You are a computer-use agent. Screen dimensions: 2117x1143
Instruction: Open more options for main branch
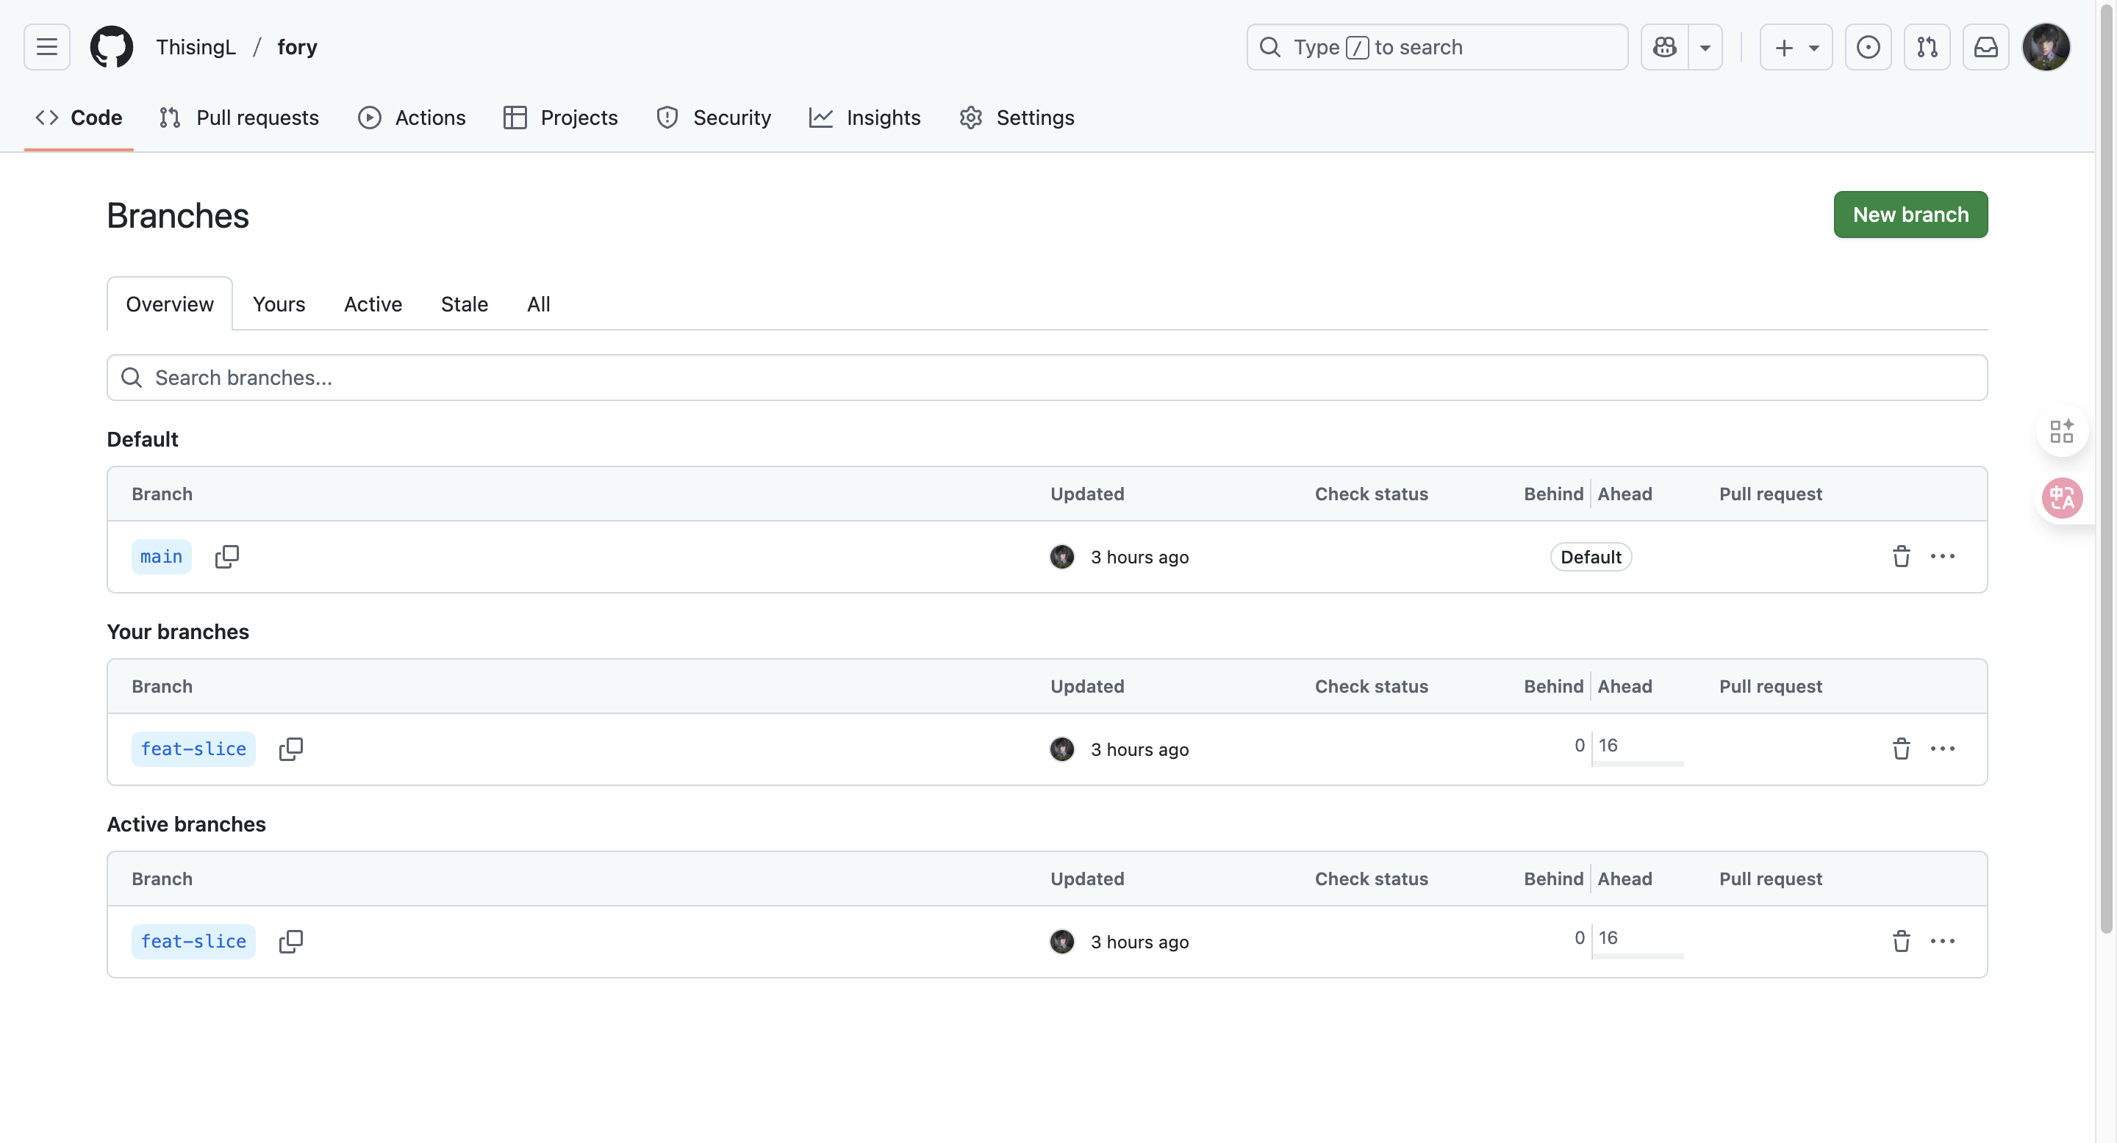tap(1943, 557)
